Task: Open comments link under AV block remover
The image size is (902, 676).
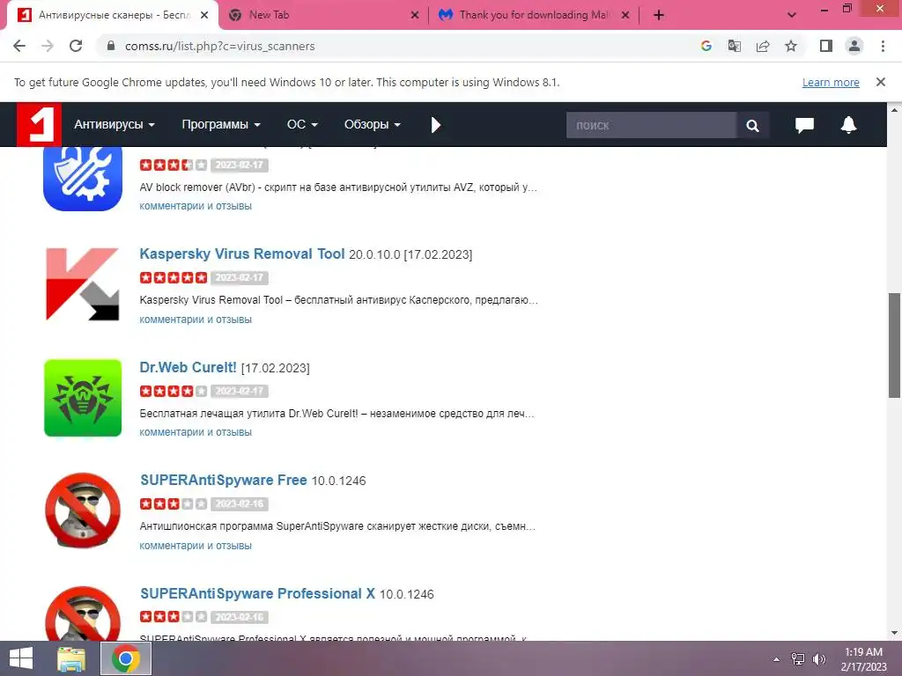Action: pyautogui.click(x=196, y=206)
